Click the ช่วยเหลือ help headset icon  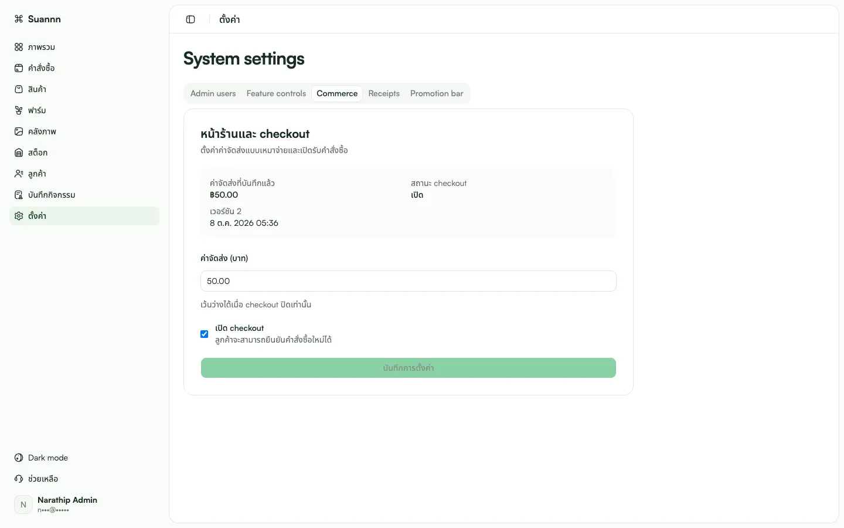pos(19,479)
